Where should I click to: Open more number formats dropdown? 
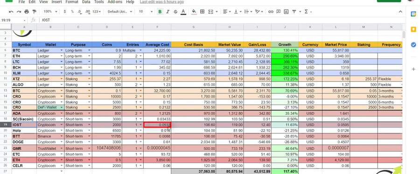pyautogui.click(x=97, y=12)
